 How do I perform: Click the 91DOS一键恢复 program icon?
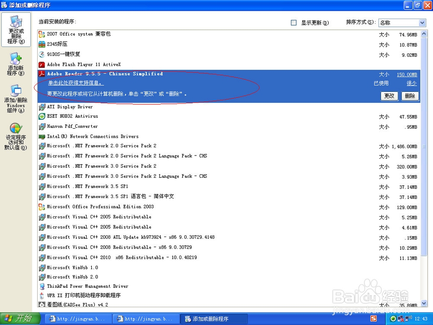(42, 55)
